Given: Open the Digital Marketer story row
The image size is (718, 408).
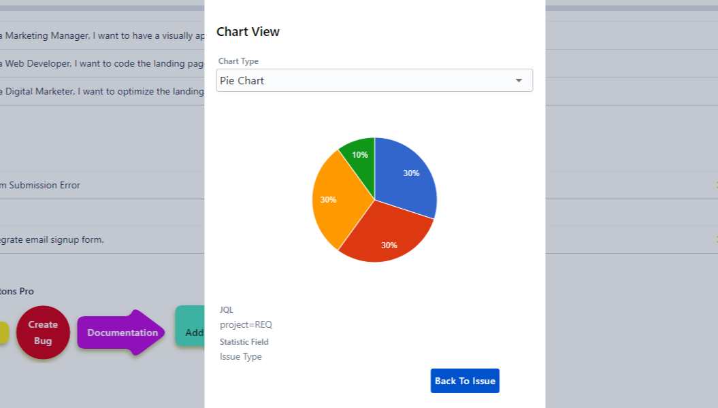Looking at the screenshot, I should 102,91.
